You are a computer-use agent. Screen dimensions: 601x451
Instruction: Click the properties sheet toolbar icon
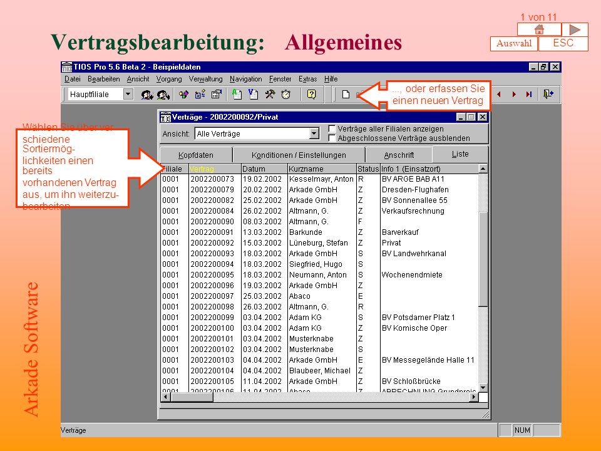click(x=217, y=95)
